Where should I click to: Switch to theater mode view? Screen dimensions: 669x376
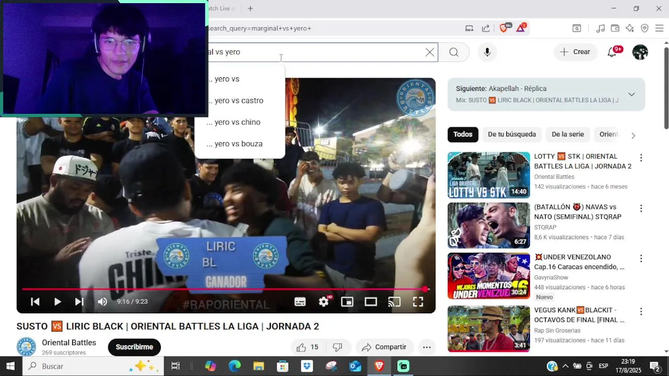coord(371,301)
